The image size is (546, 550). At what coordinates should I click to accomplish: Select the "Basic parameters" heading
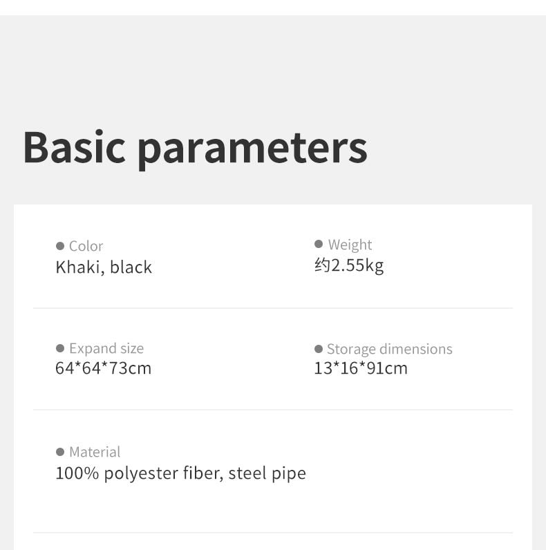coord(195,146)
